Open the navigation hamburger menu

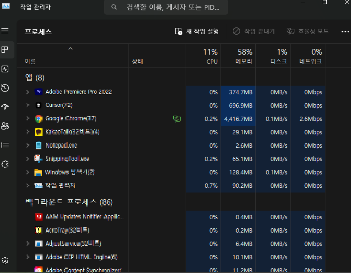pos(5,31)
